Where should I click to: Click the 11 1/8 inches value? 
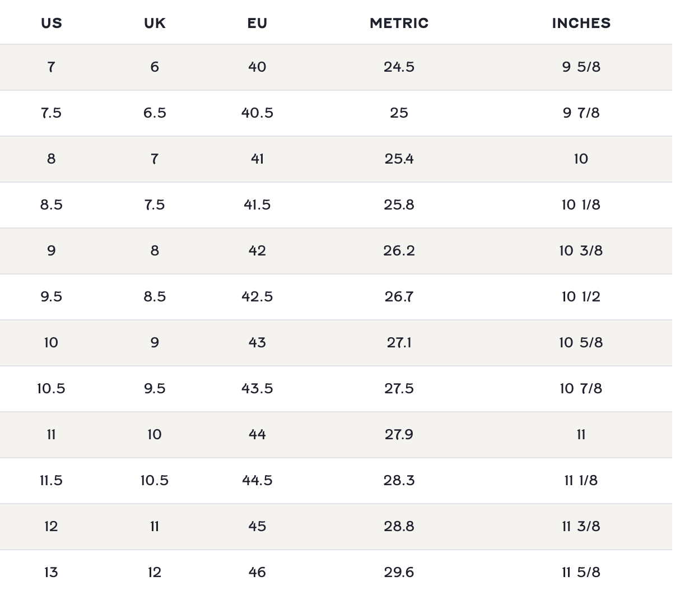pos(581,481)
